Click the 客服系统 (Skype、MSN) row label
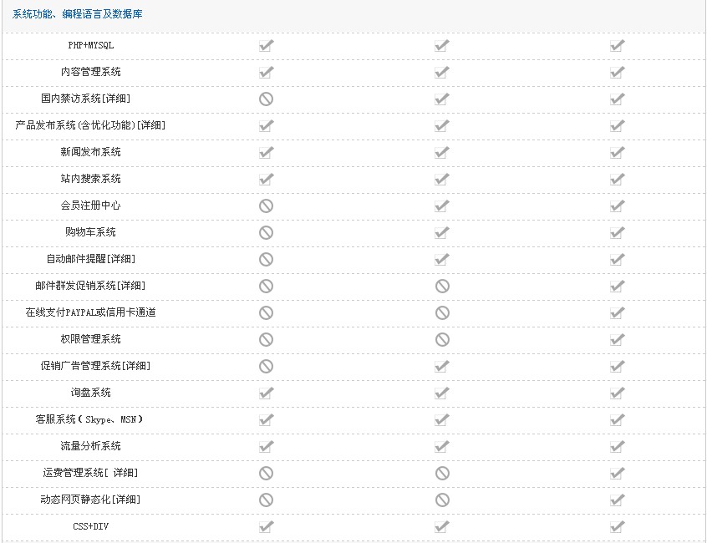This screenshot has height=543, width=707. (89, 419)
